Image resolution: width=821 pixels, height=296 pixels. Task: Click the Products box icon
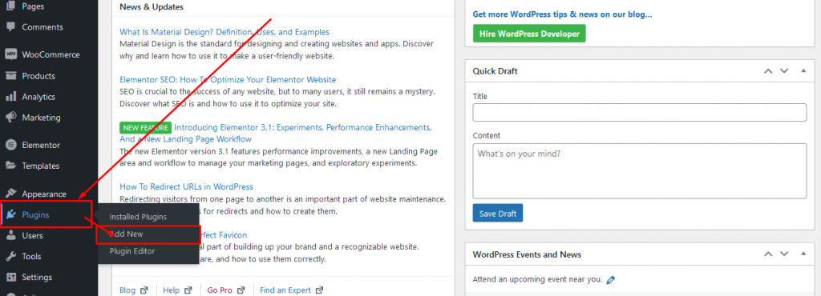point(10,76)
